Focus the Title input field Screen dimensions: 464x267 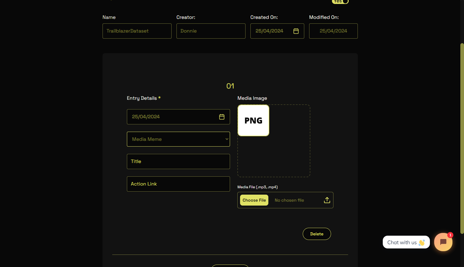(178, 161)
